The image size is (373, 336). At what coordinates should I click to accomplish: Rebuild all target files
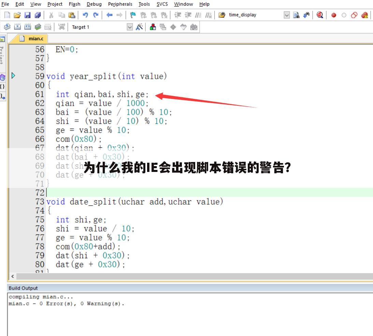[28, 27]
